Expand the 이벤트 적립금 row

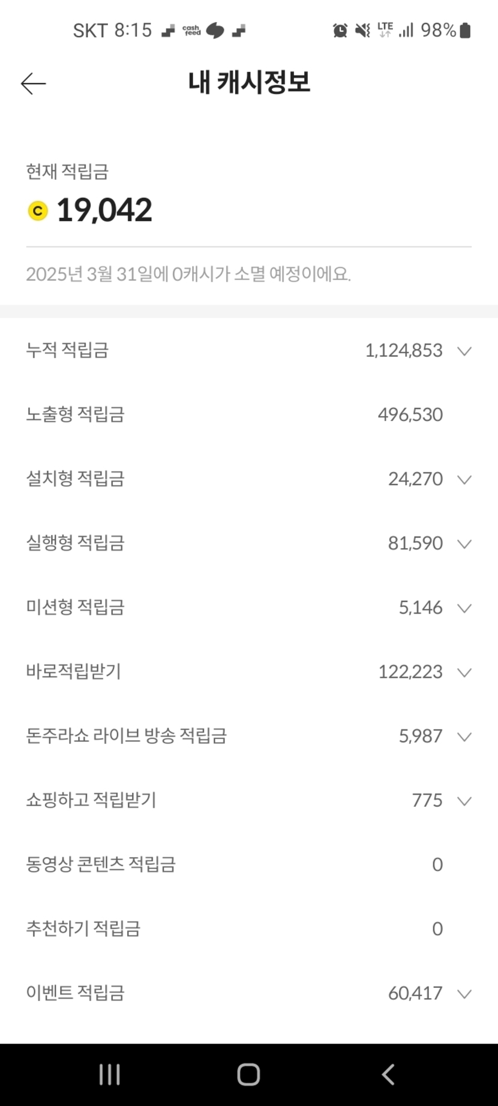pyautogui.click(x=464, y=993)
